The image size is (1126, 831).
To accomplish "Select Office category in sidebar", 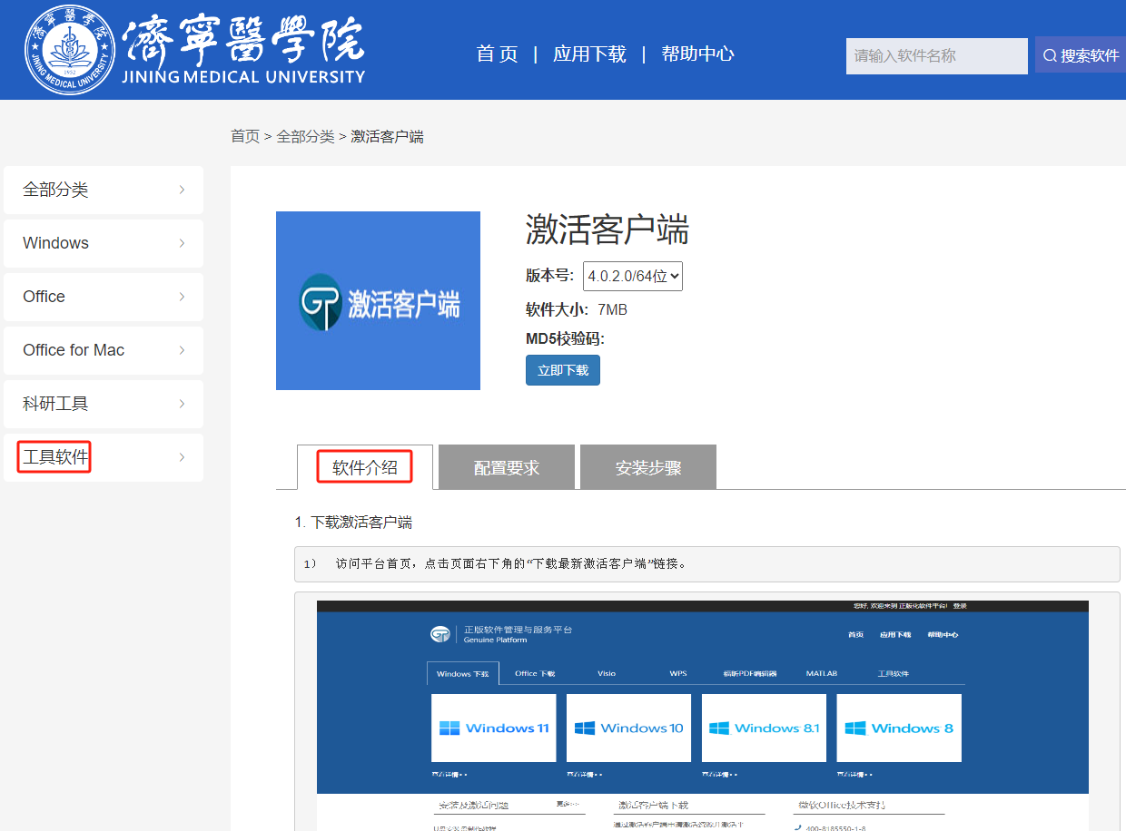I will 104,297.
